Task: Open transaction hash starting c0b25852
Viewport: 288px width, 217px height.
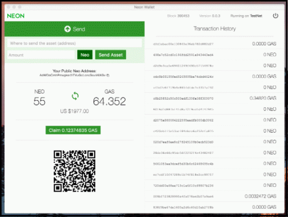Action: pos(183,99)
